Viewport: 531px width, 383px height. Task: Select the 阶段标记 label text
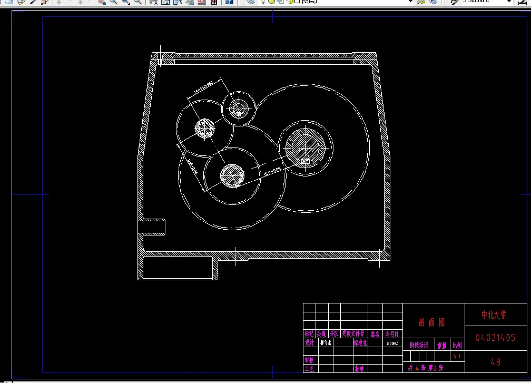pos(419,345)
